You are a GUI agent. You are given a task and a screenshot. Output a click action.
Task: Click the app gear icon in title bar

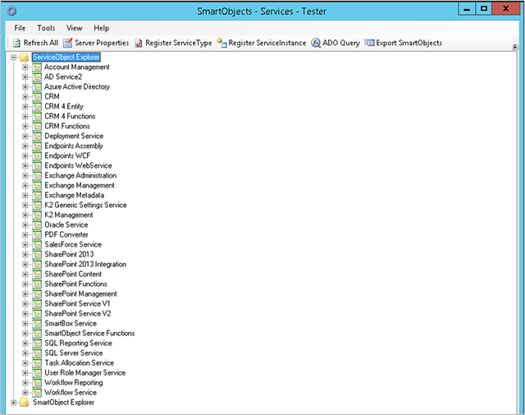tap(11, 12)
